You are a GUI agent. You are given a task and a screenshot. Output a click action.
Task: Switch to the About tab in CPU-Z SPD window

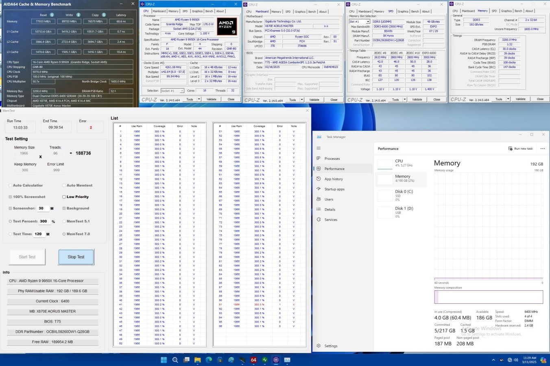click(x=426, y=11)
